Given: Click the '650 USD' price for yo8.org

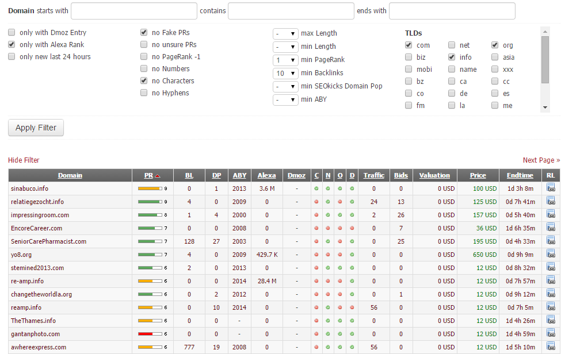Looking at the screenshot, I should (x=484, y=255).
